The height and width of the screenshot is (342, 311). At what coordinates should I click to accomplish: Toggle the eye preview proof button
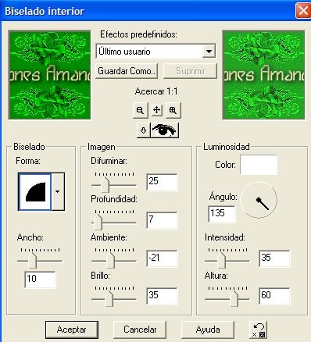click(x=165, y=130)
